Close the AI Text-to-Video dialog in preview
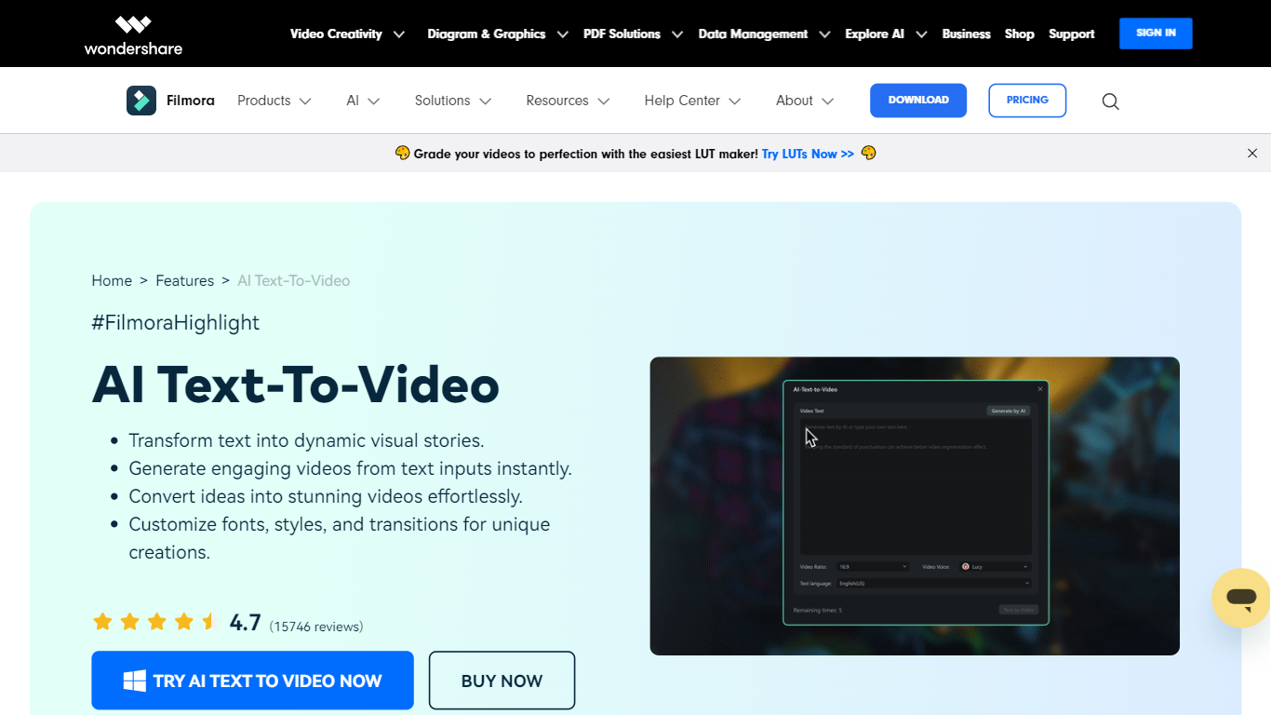Viewport: 1271px width, 715px height. click(1040, 389)
